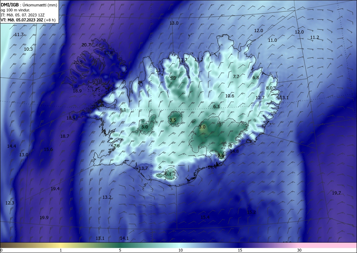Select the 5.0 value on Langjökull glacier
357x253 pixels.
[x=145, y=127]
